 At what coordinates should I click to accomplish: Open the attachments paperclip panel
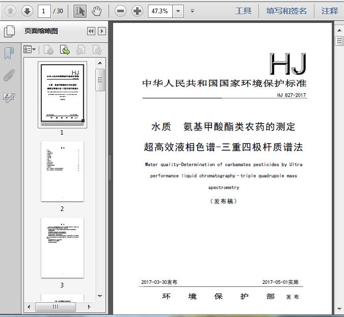point(9,75)
